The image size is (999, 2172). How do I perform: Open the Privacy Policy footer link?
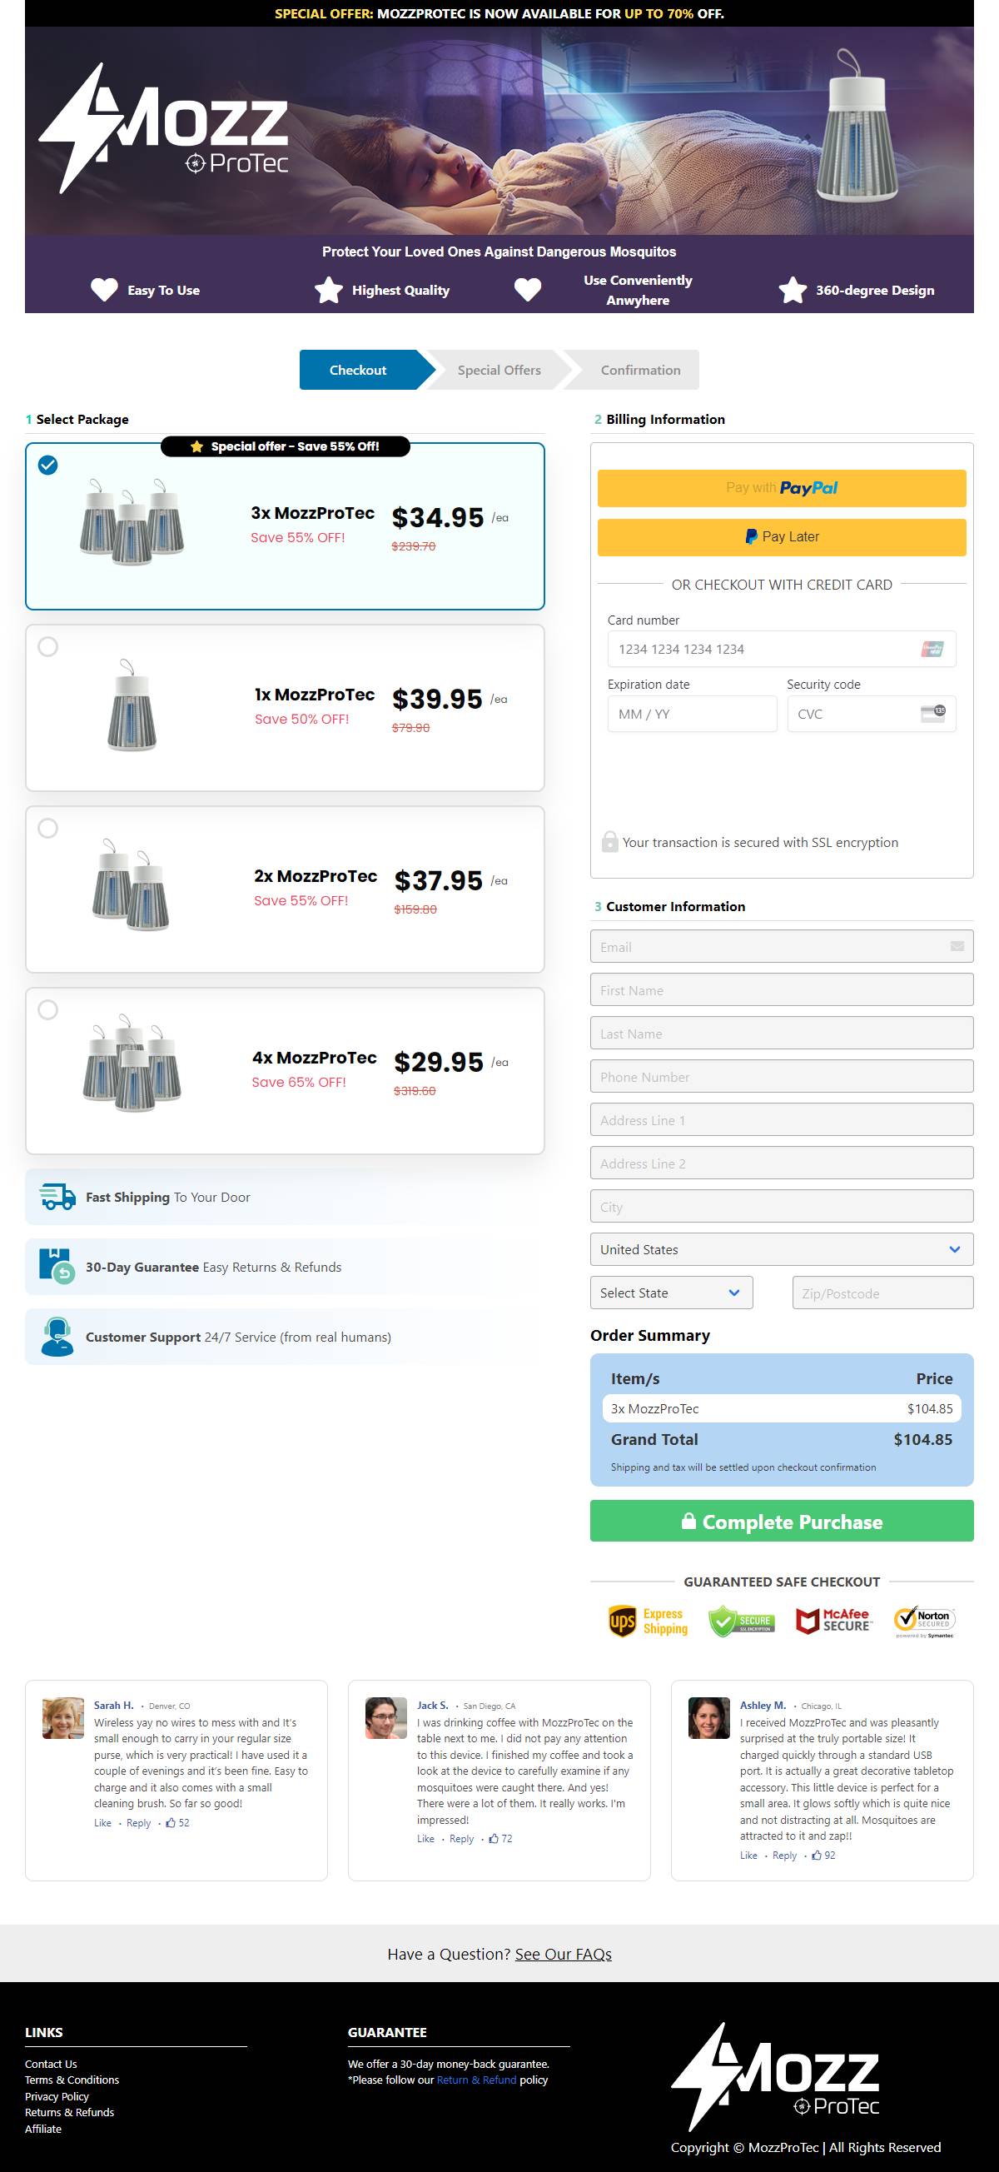point(57,2096)
